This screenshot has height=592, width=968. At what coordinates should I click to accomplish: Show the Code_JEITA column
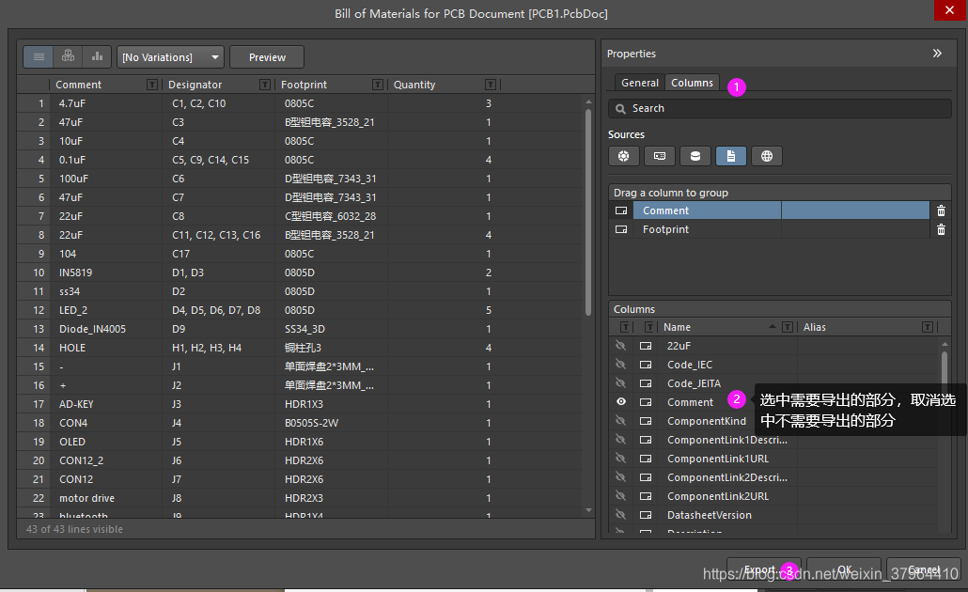click(621, 383)
